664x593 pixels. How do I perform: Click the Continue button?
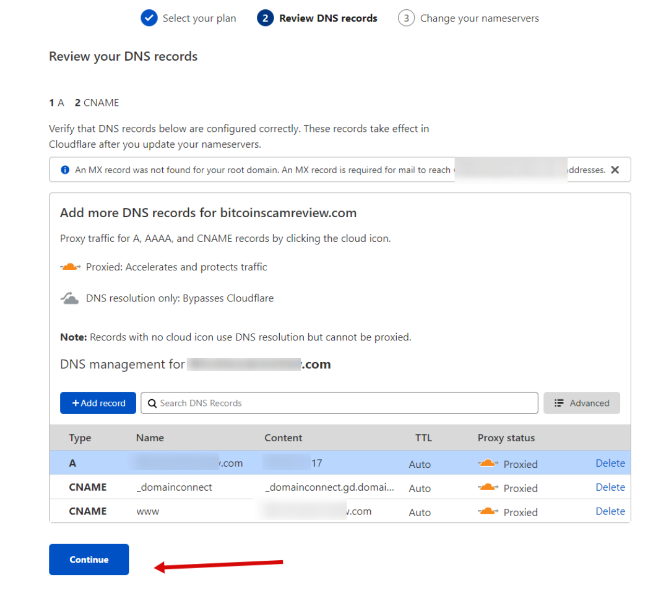coord(89,560)
